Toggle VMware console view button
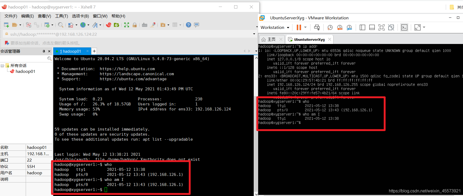The height and width of the screenshot is (196, 463). [404, 27]
